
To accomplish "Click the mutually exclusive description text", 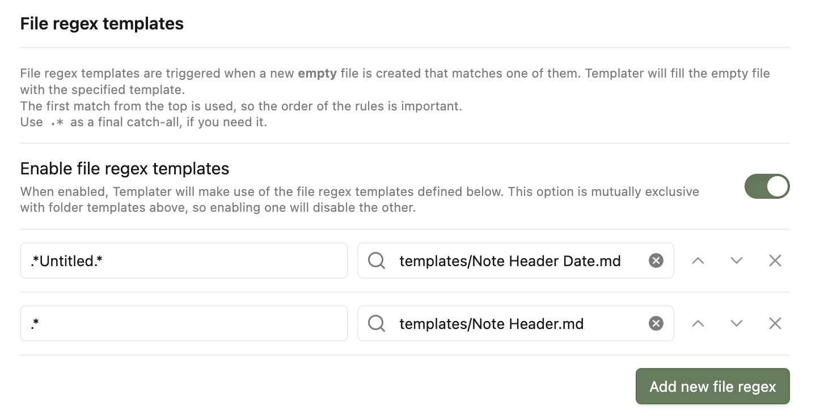I will click(359, 199).
